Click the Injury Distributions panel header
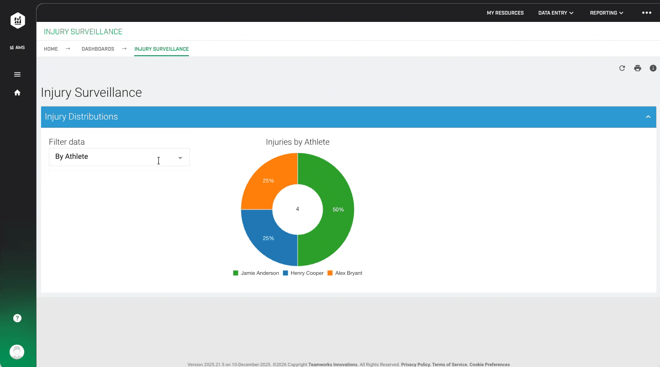The image size is (660, 367). pyautogui.click(x=349, y=117)
